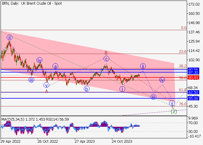Select the circled wave b label
Image resolution: width=203 pixels, height=145 pixels.
click(87, 89)
